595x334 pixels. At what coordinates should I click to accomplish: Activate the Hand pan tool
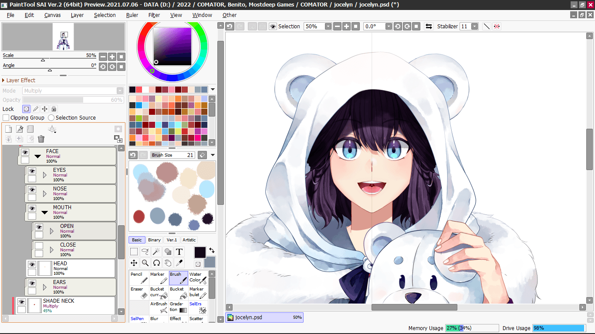click(x=168, y=263)
